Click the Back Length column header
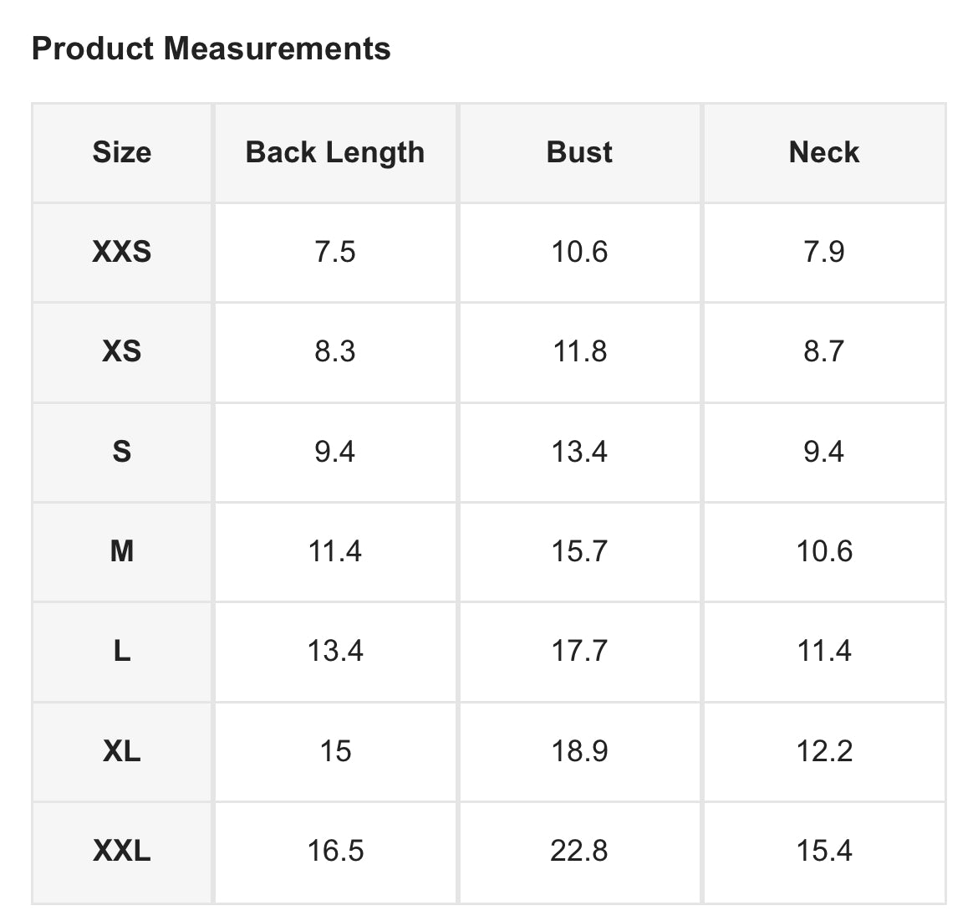The width and height of the screenshot is (978, 921). (335, 152)
